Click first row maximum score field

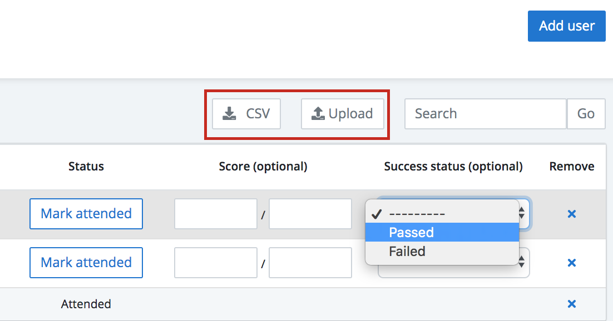click(x=310, y=214)
